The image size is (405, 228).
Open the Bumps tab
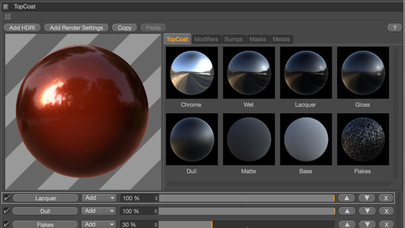(234, 39)
